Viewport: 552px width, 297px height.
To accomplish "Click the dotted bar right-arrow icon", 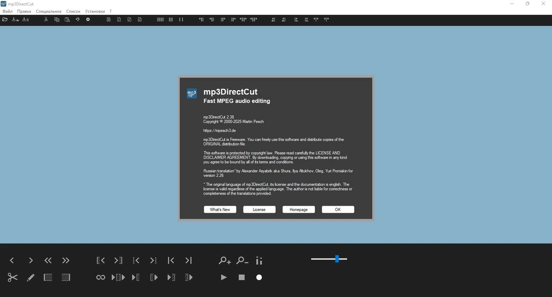I will pos(153,261).
